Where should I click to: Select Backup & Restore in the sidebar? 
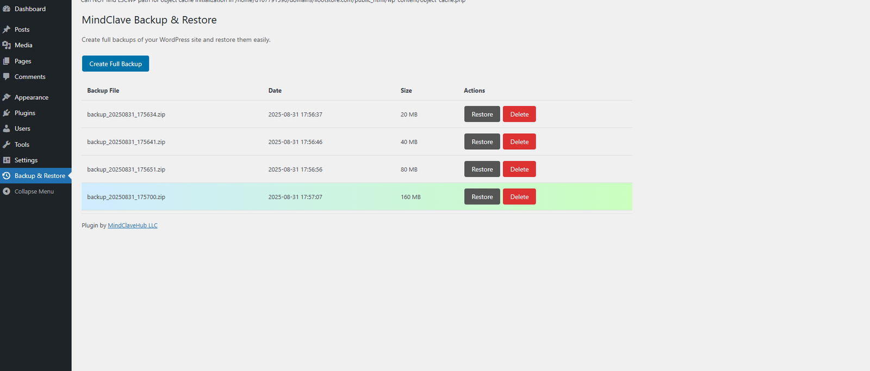coord(40,176)
